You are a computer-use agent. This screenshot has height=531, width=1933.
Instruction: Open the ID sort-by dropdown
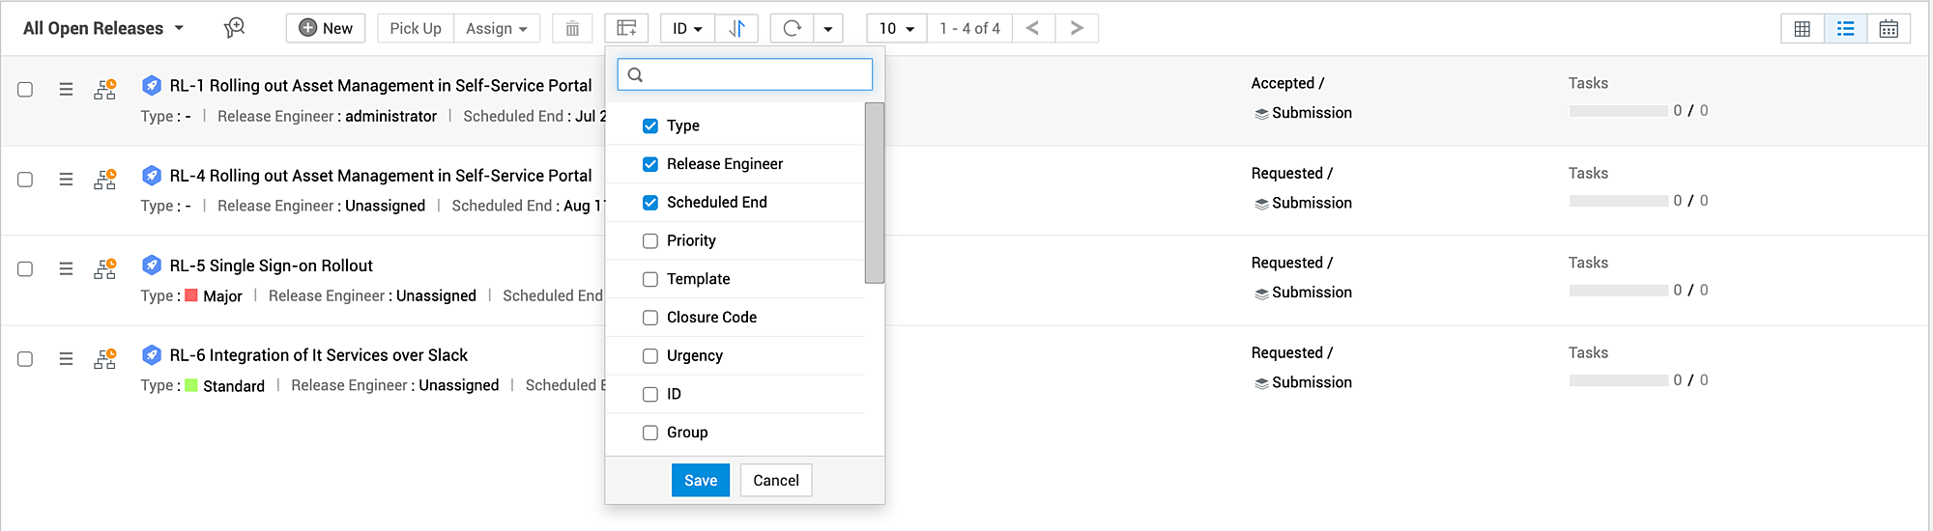click(x=687, y=29)
